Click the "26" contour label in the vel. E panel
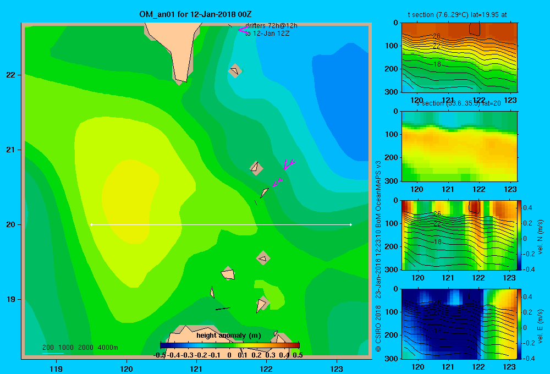 437,302
